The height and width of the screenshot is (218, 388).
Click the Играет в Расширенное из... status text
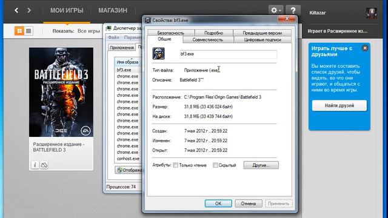[337, 31]
